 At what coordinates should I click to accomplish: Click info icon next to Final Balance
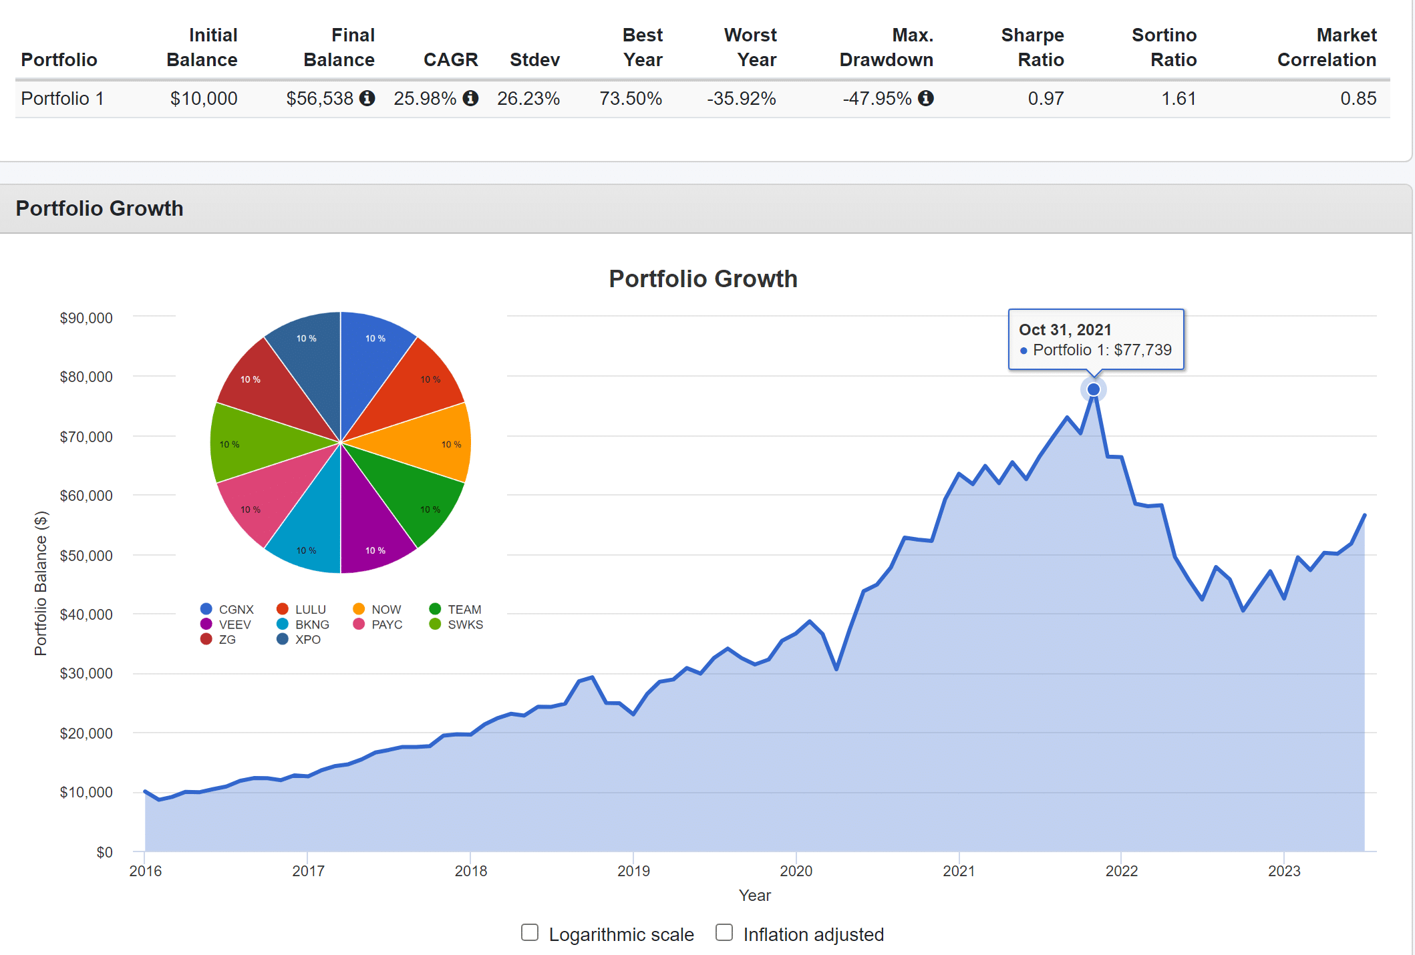(367, 98)
